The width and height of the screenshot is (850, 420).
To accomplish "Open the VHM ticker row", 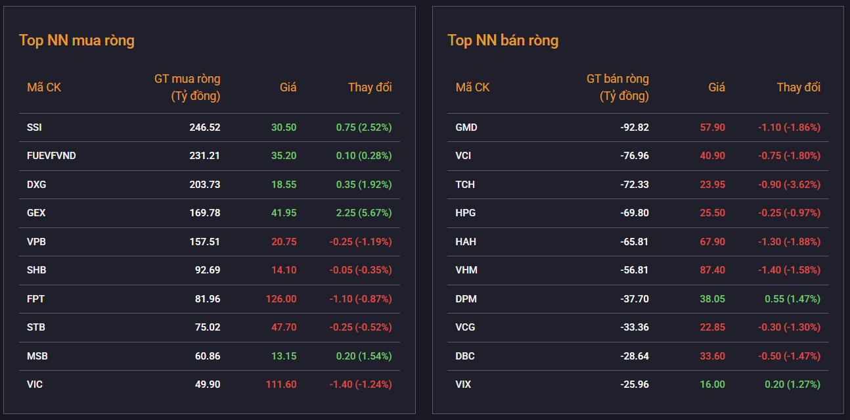I will pos(466,270).
